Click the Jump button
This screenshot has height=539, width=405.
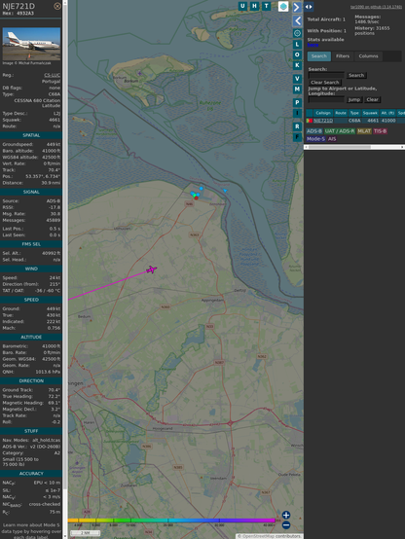(353, 99)
